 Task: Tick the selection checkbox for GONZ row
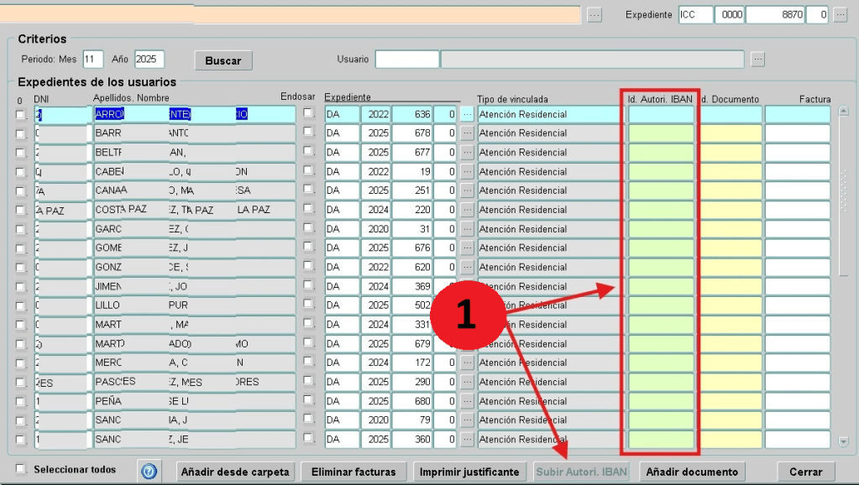pyautogui.click(x=20, y=267)
